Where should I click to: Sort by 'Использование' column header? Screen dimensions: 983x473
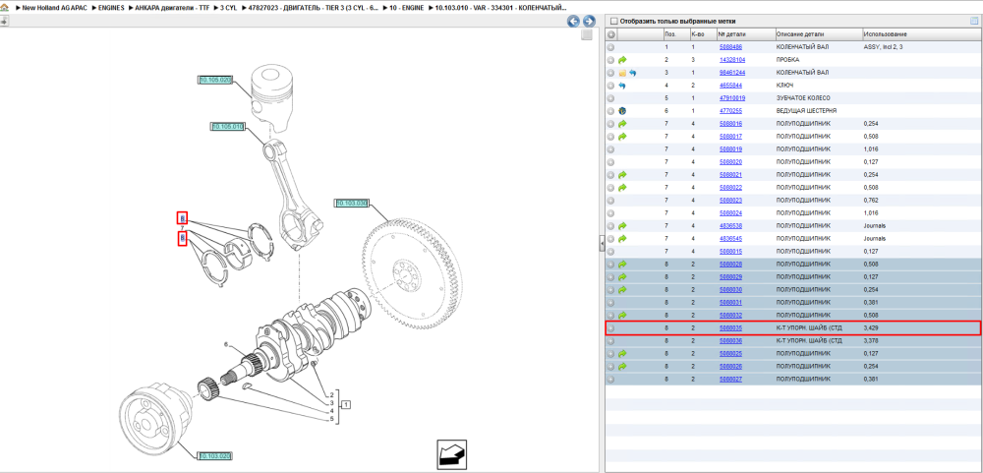click(x=885, y=33)
